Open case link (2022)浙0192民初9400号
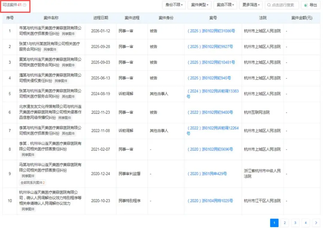This screenshot has width=323, height=228. pyautogui.click(x=210, y=112)
